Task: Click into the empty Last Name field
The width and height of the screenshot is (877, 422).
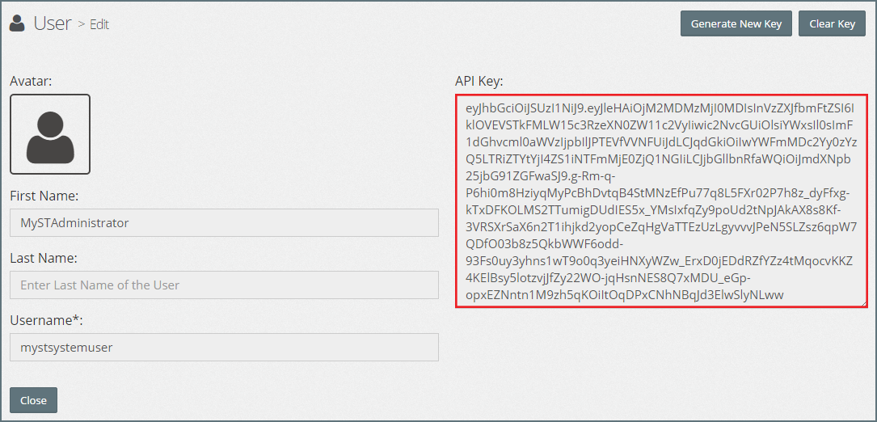Action: (224, 285)
